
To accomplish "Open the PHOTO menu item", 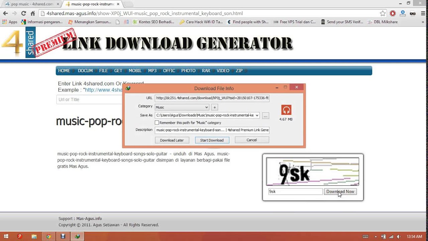I will [x=189, y=71].
